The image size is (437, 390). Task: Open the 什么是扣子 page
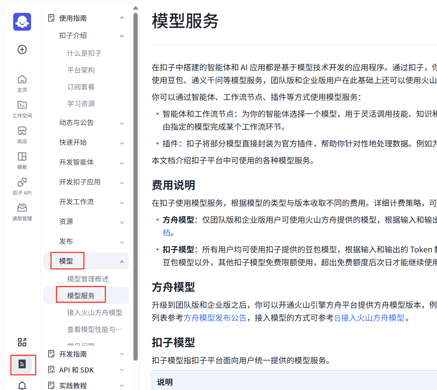pos(84,53)
